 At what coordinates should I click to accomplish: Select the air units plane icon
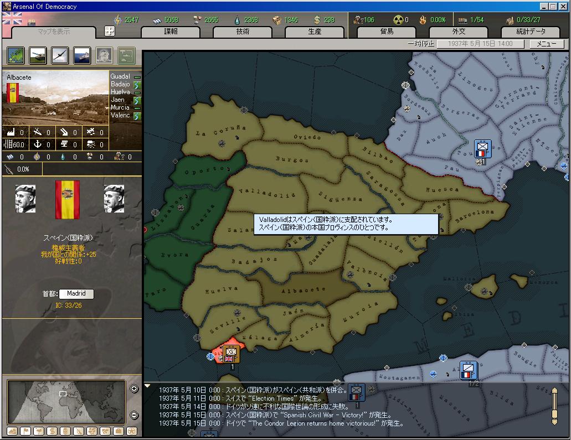tap(60, 56)
